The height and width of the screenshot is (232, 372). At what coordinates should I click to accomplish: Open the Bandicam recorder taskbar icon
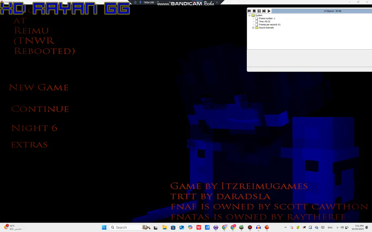click(x=250, y=227)
